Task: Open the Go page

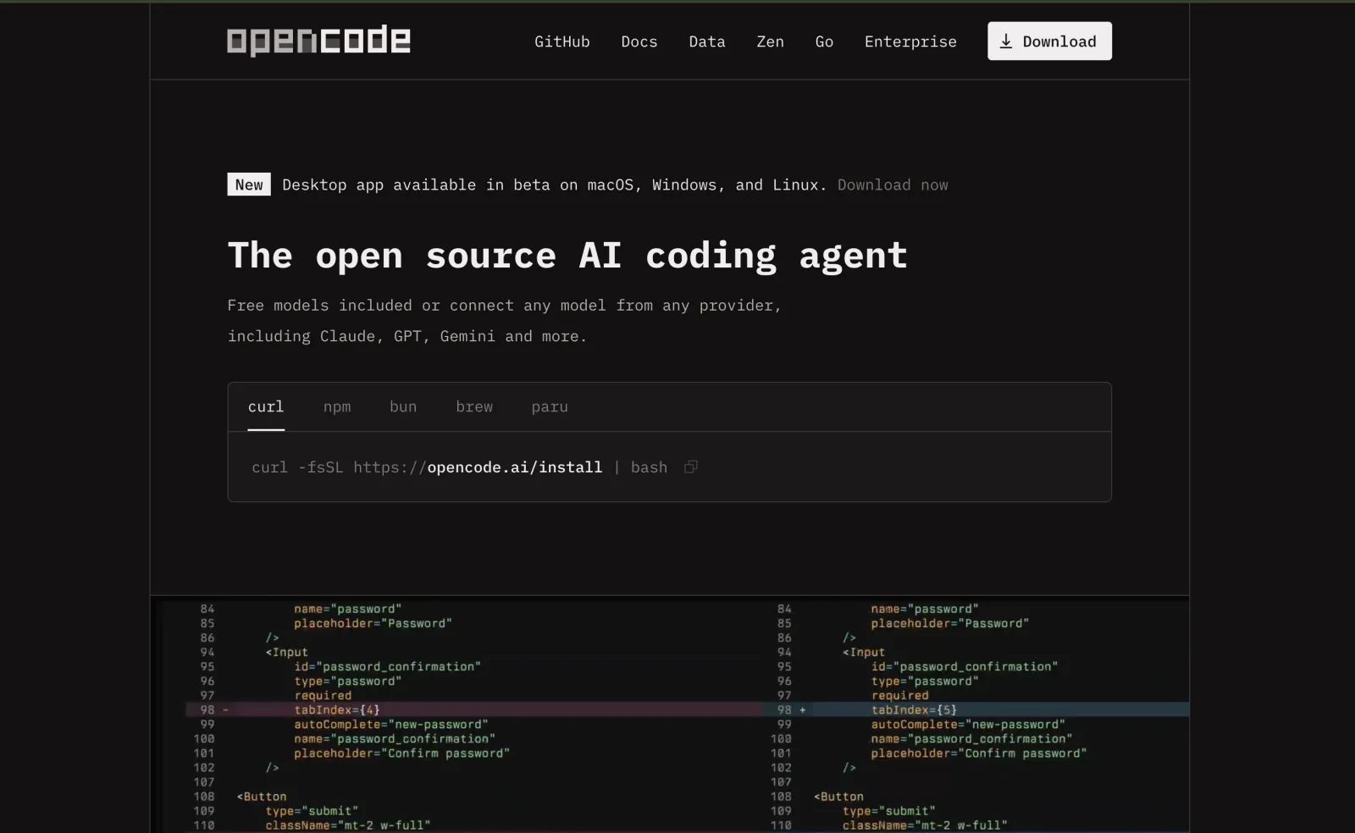Action: tap(825, 41)
